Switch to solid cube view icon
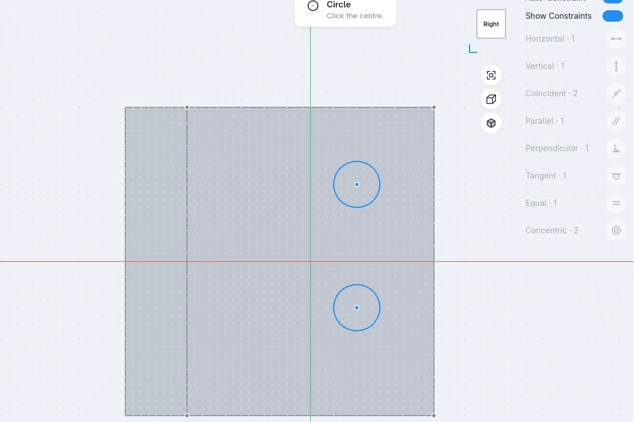Viewport: 634px width, 422px height. click(x=491, y=123)
